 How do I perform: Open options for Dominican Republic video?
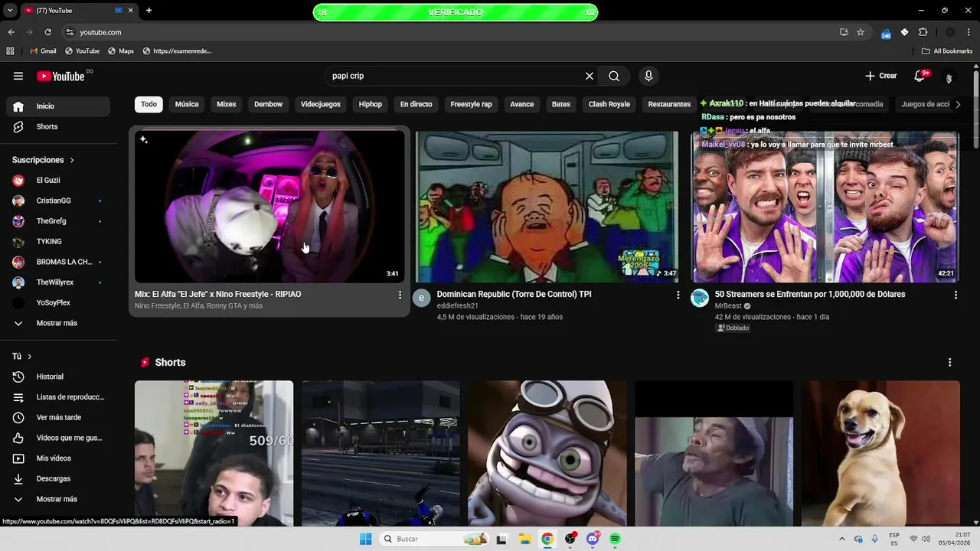tap(678, 295)
